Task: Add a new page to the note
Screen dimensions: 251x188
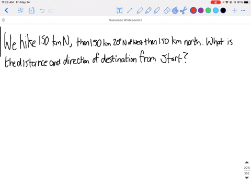Action: click(x=31, y=10)
